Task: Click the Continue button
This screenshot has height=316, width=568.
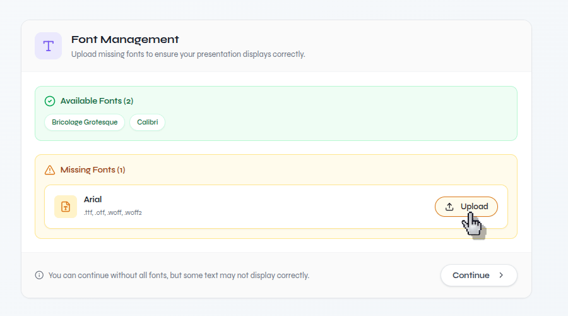Action: coord(478,276)
